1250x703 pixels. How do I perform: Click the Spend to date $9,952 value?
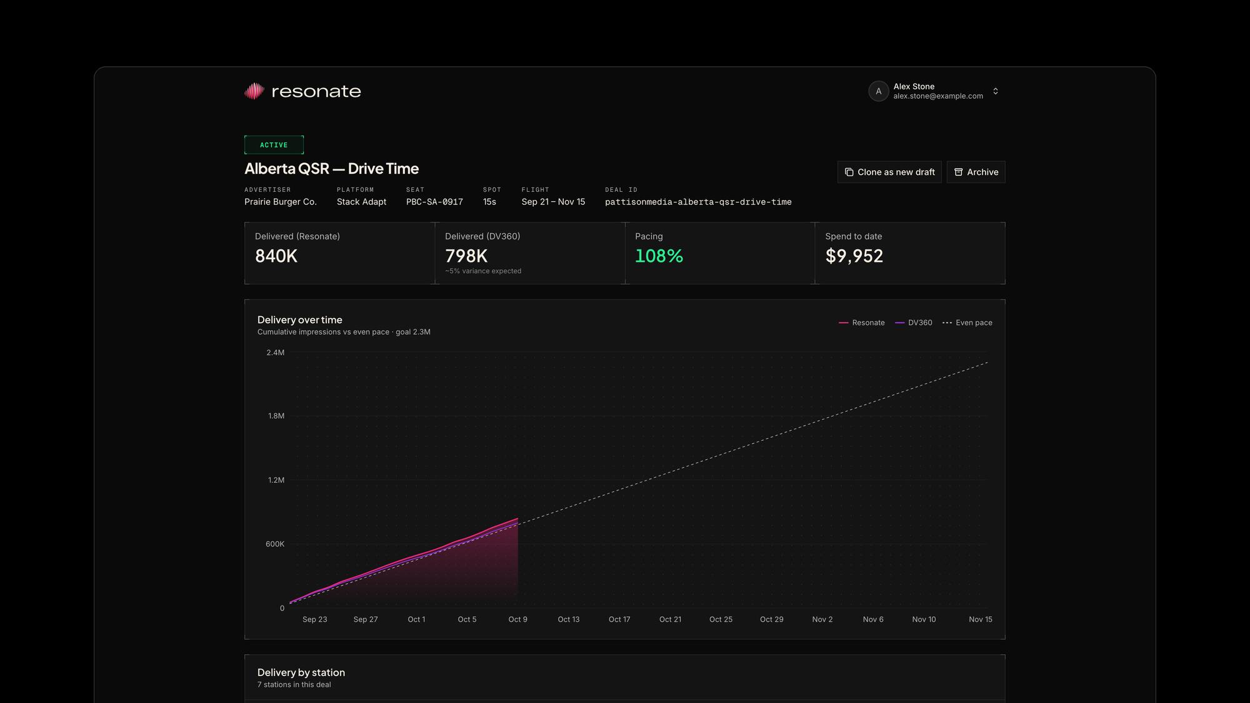click(x=854, y=256)
